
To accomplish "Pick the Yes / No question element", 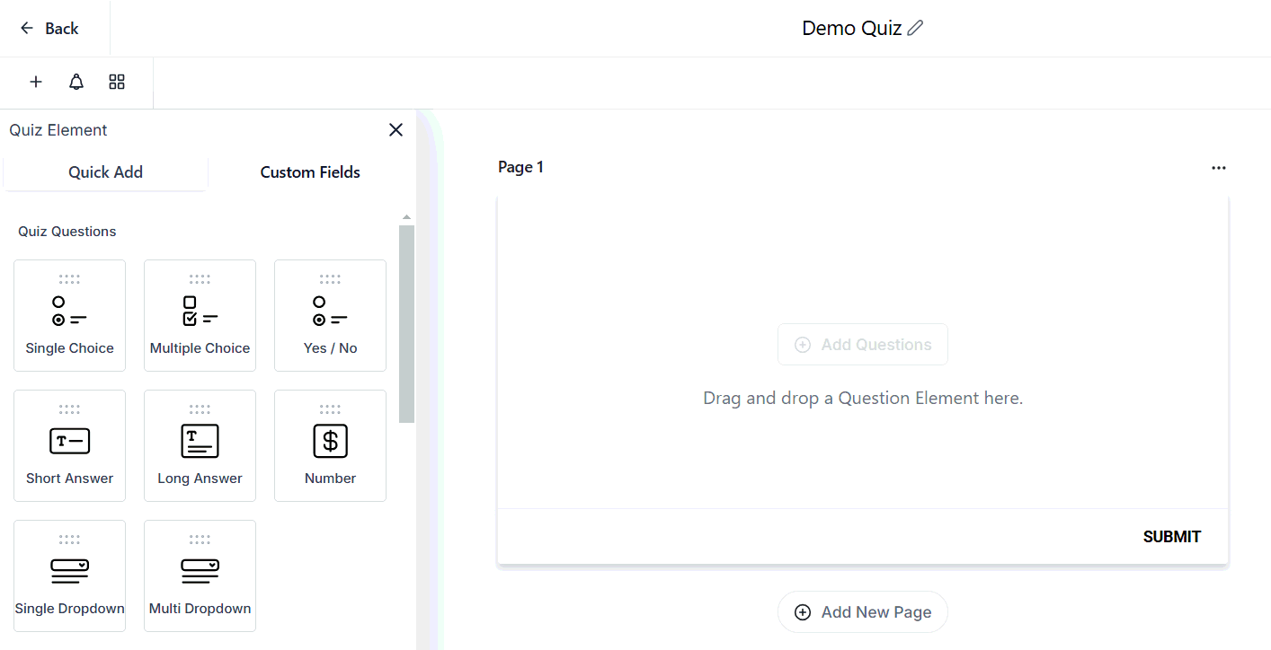I will 330,316.
